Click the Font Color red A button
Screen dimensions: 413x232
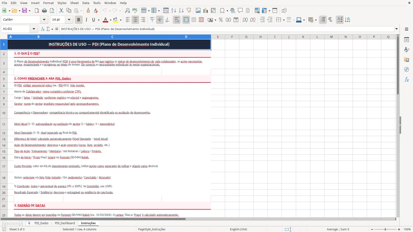106,20
